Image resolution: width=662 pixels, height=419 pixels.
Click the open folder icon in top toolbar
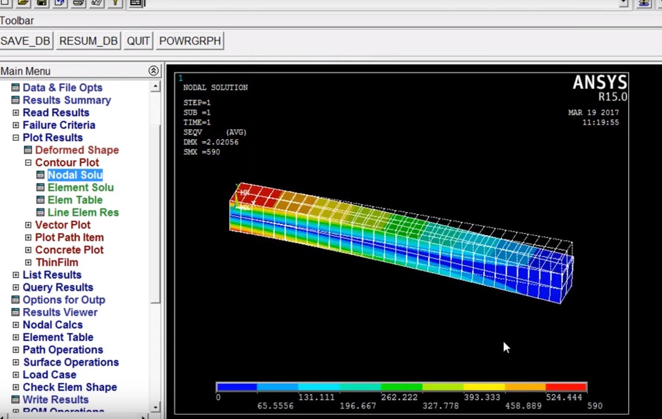point(23,3)
